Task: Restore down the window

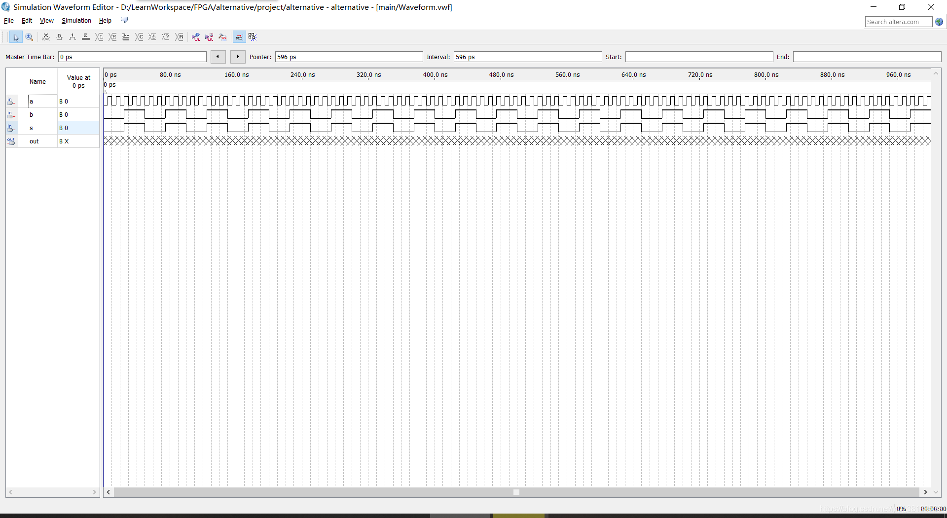Action: click(902, 7)
